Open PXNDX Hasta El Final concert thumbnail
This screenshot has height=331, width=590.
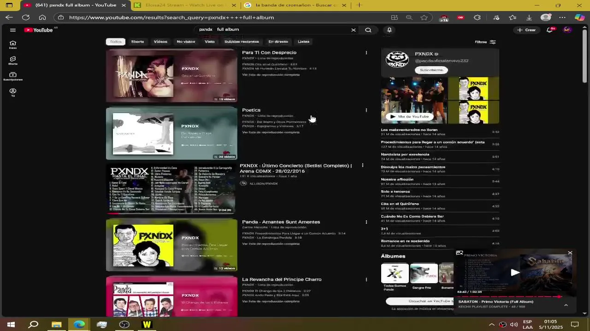(x=171, y=188)
